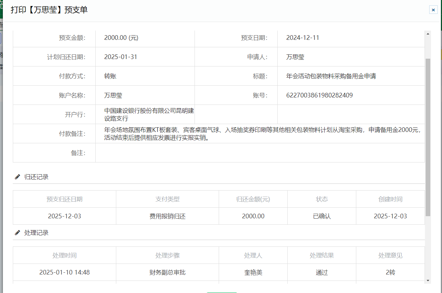The height and width of the screenshot is (293, 442).
Task: Click the dialog's vertical scrollbar thumb
Action: [x=428, y=137]
